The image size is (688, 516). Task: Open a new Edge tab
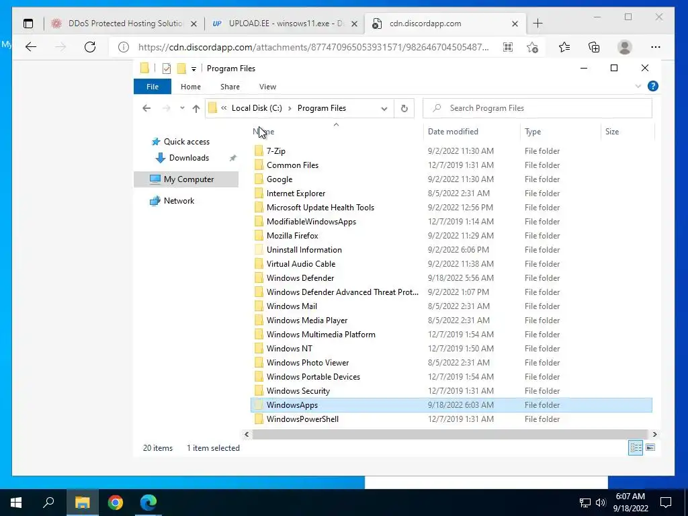pos(537,24)
